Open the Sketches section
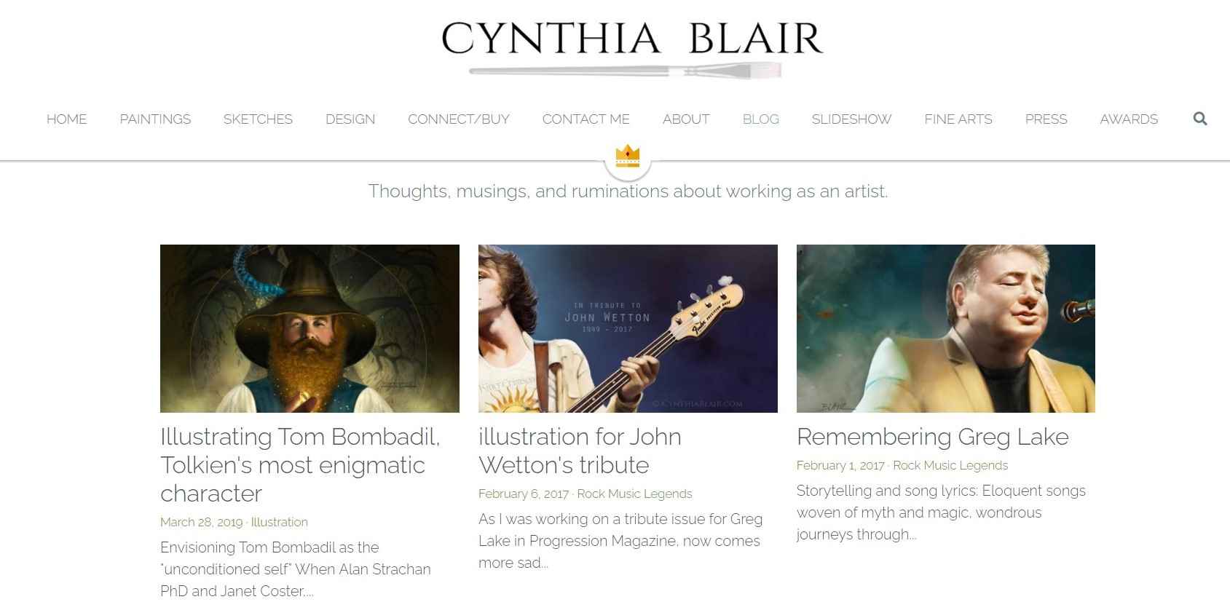 (258, 119)
